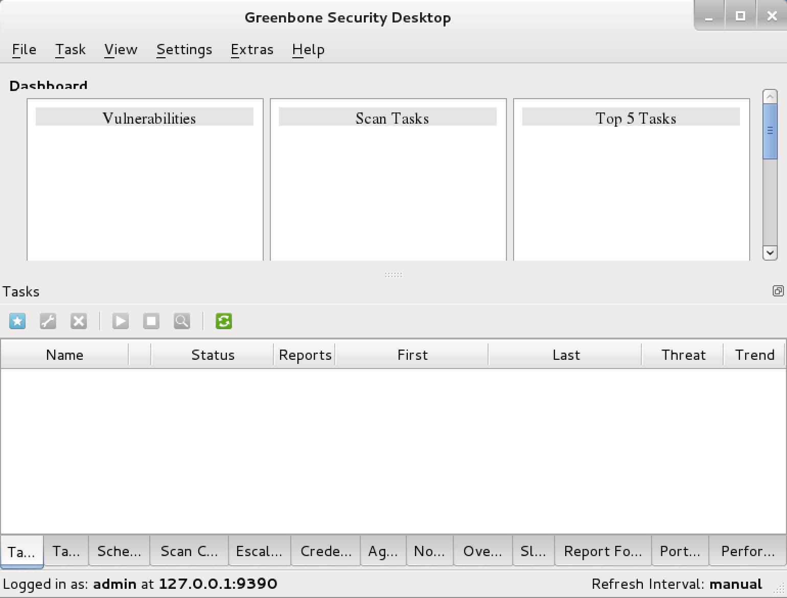
Task: Click the splitter handle below the Dashboard
Action: [x=393, y=275]
